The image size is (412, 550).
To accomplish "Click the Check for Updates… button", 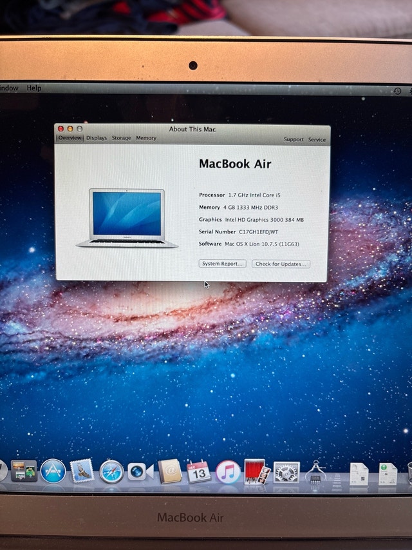I will point(281,264).
